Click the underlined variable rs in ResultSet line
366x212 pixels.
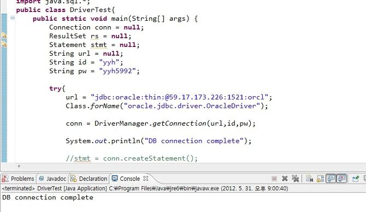[x=95, y=36]
